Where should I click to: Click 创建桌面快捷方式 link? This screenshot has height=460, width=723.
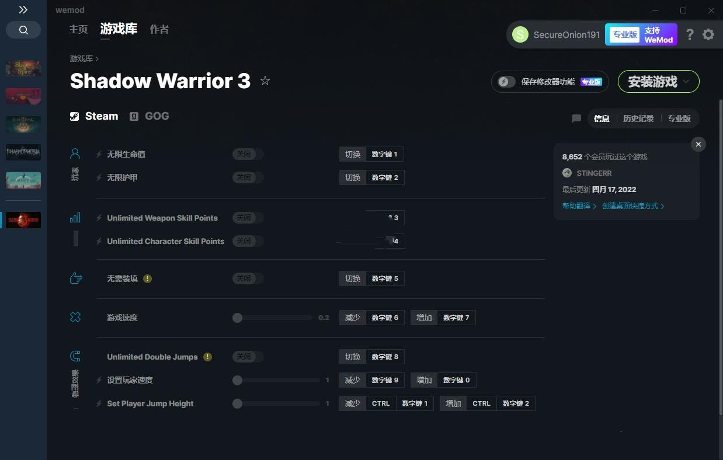click(x=633, y=206)
